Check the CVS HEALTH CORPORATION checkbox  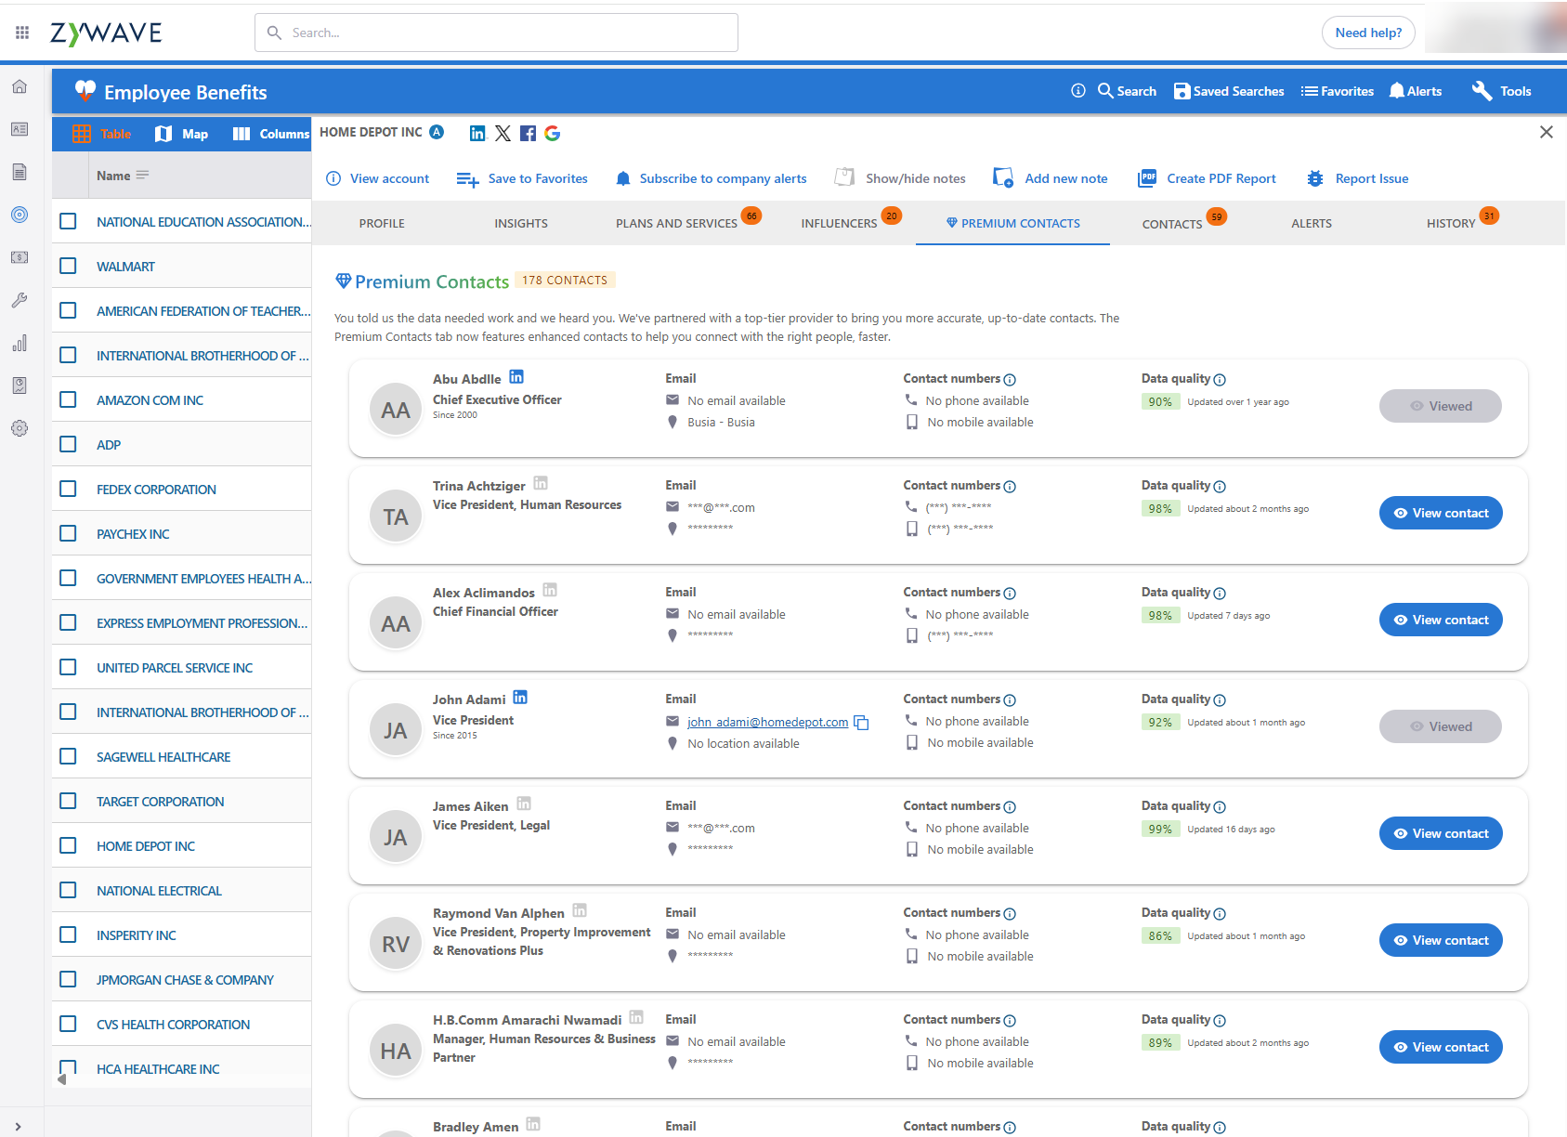click(x=68, y=1024)
